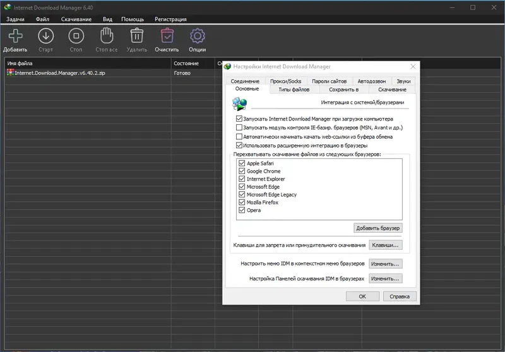Screen dimensions: 505x352
Task: Maximize the Internet Download Manager window
Action: tap(473, 7)
